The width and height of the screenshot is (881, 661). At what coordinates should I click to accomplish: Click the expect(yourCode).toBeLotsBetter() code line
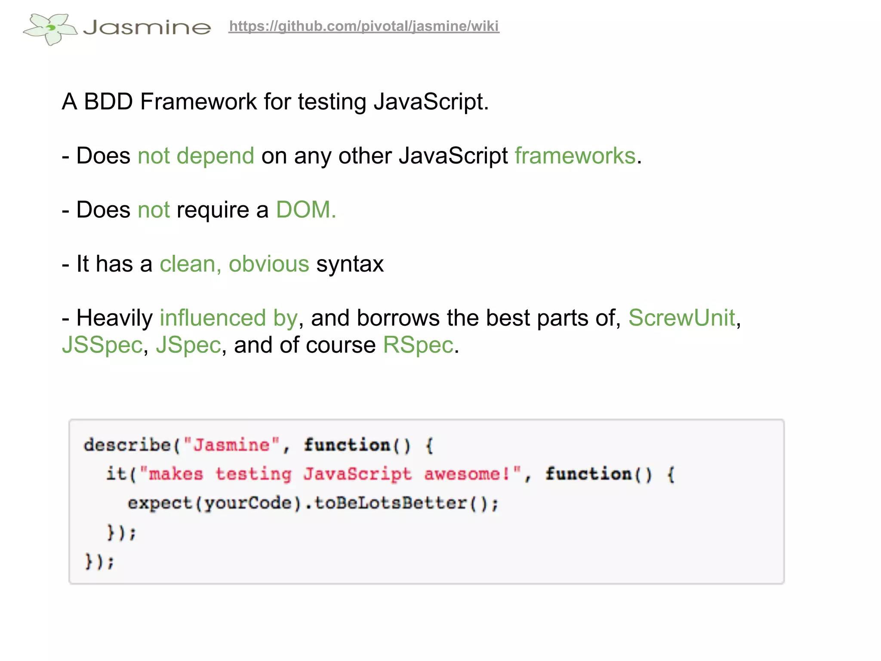pyautogui.click(x=313, y=503)
